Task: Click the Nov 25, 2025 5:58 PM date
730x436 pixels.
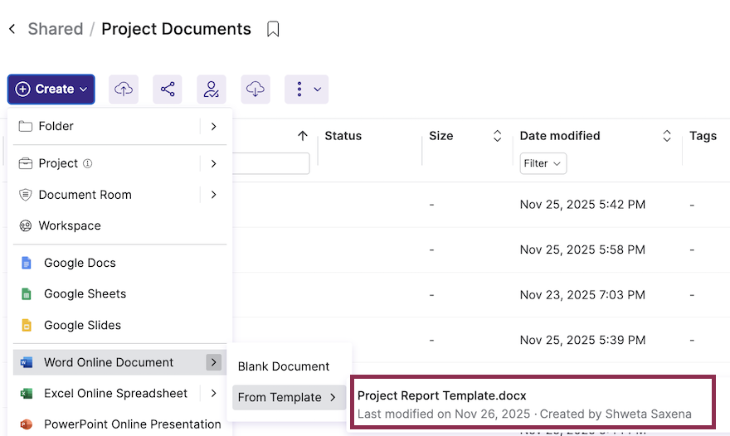Action: 582,249
